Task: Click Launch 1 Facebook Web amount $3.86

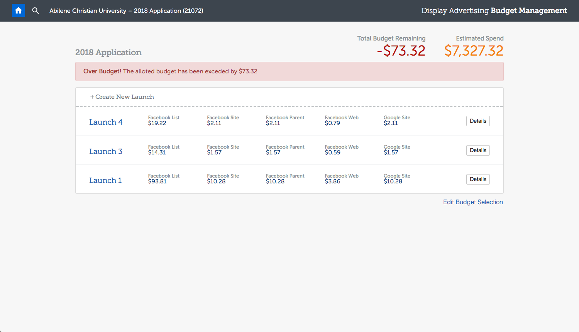Action: pos(332,181)
